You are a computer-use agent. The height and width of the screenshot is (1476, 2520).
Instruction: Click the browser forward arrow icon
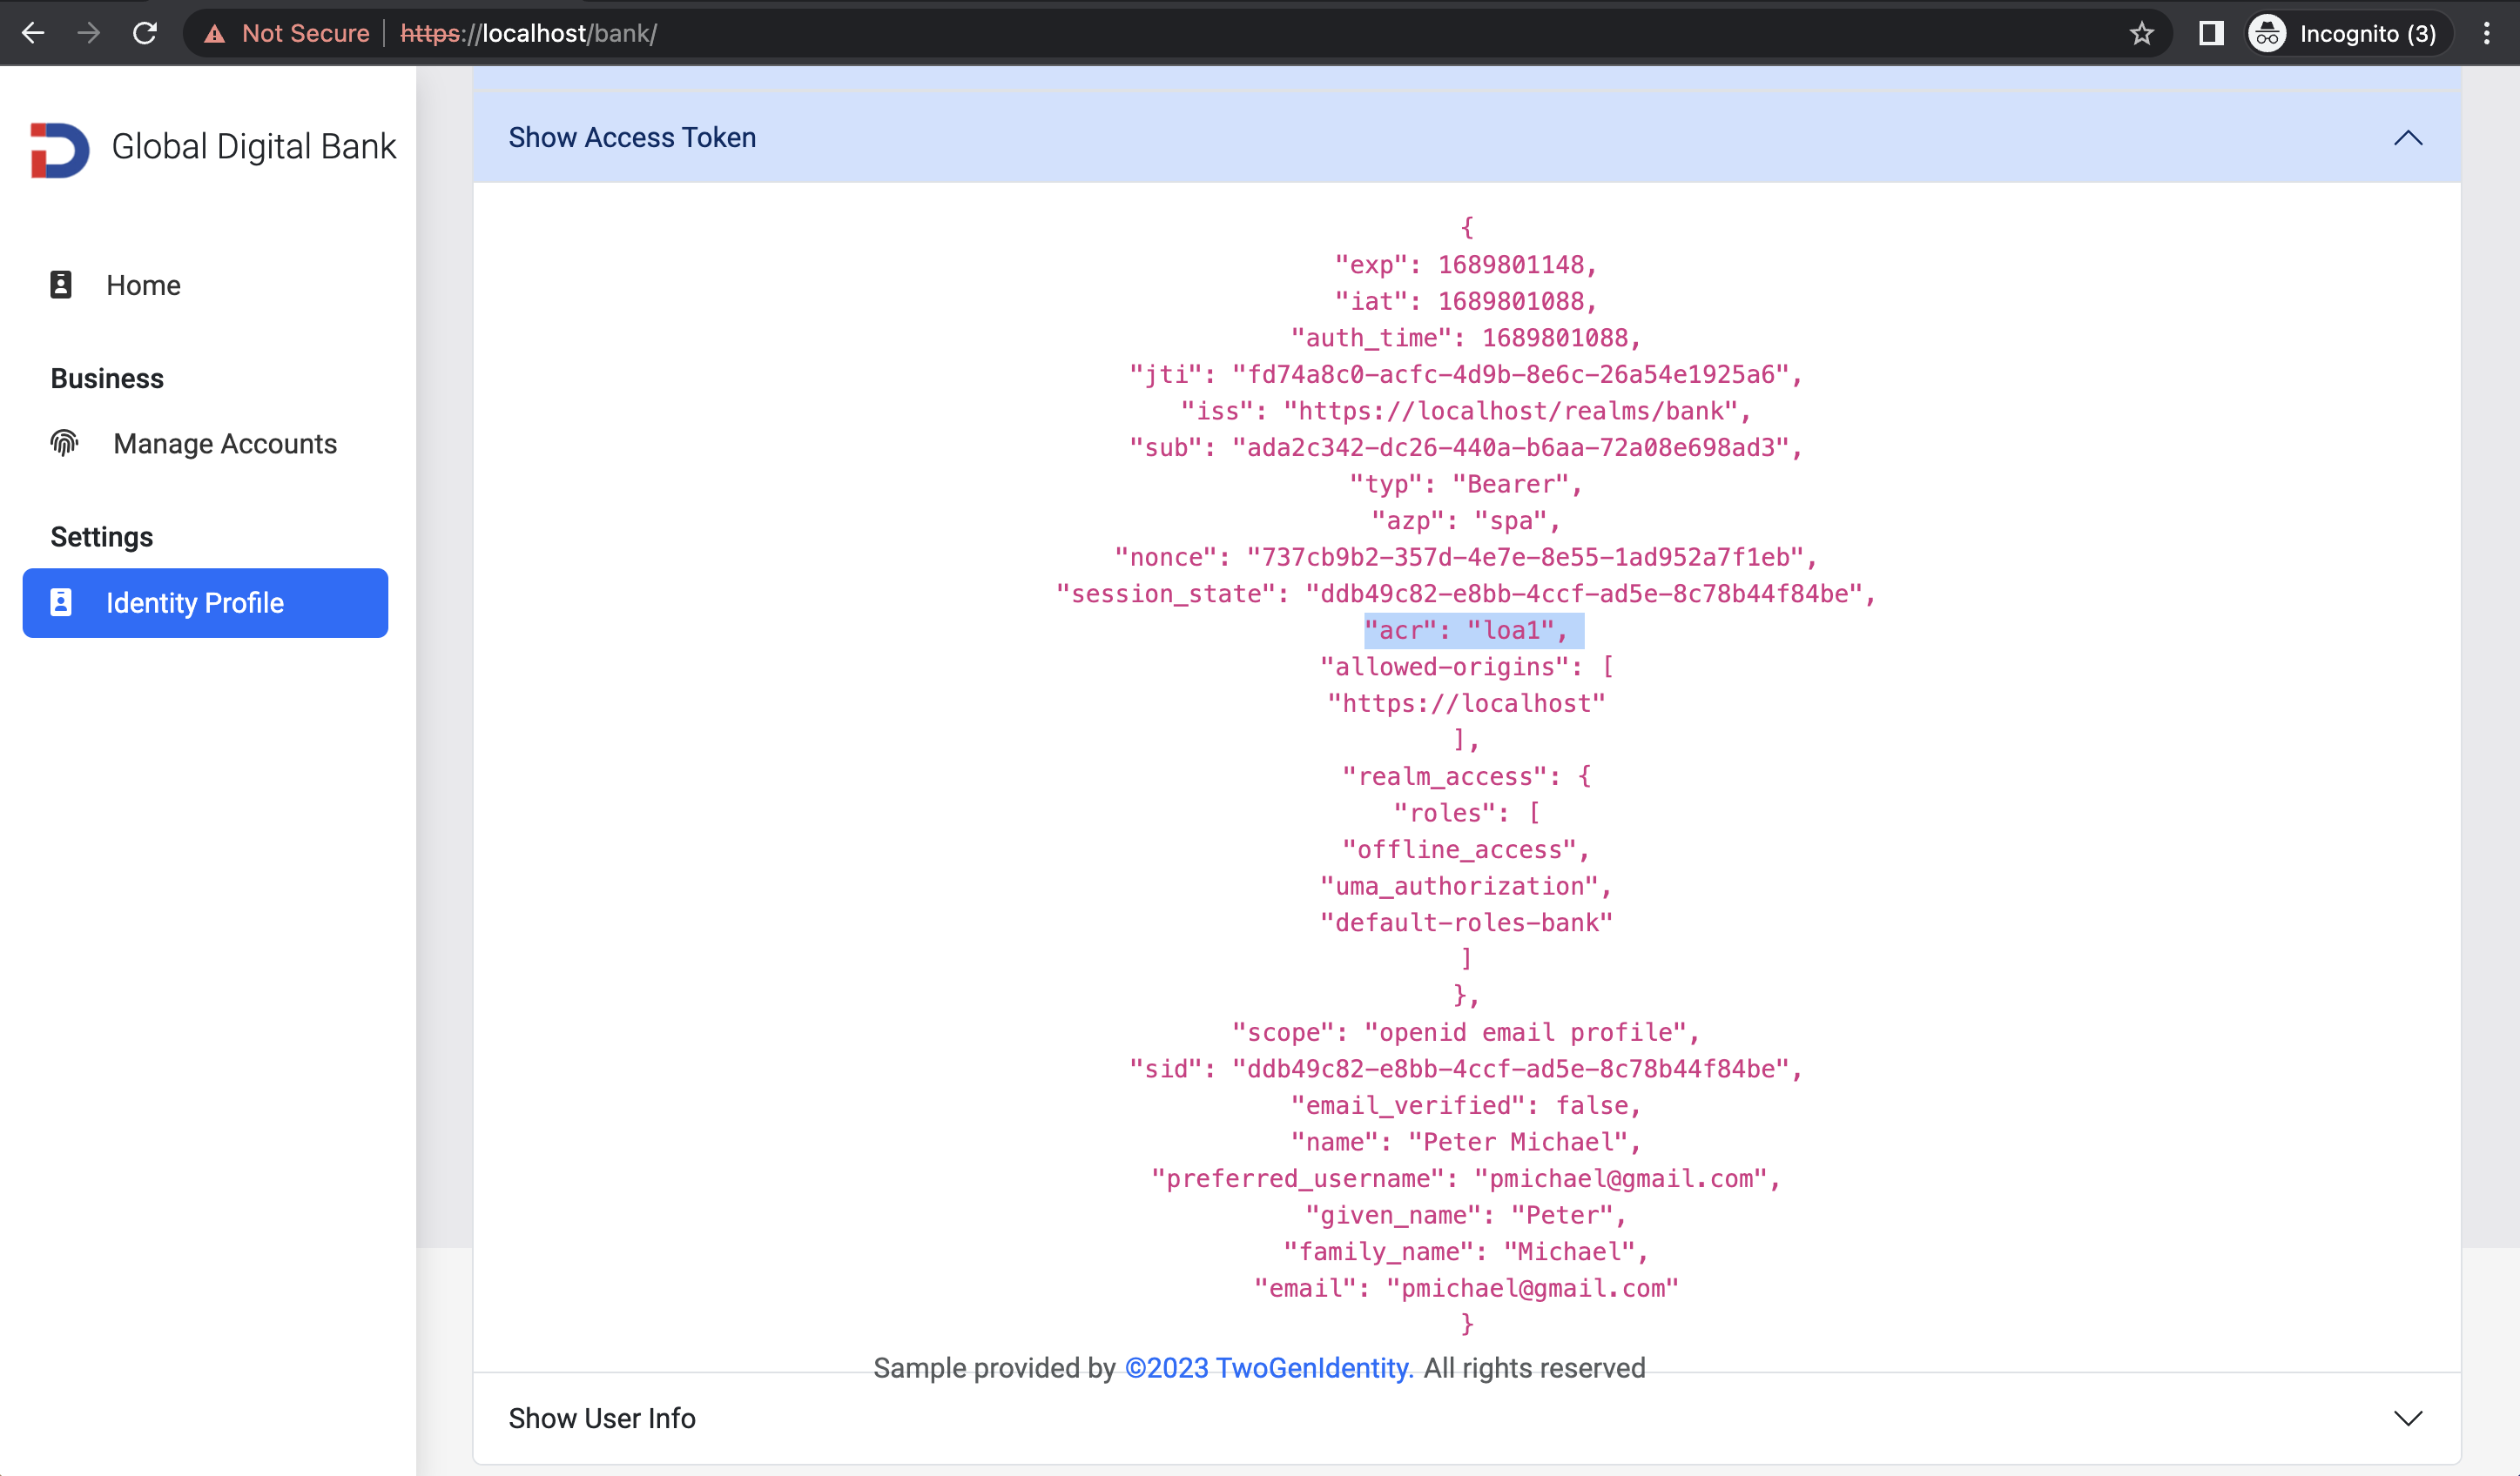click(89, 33)
